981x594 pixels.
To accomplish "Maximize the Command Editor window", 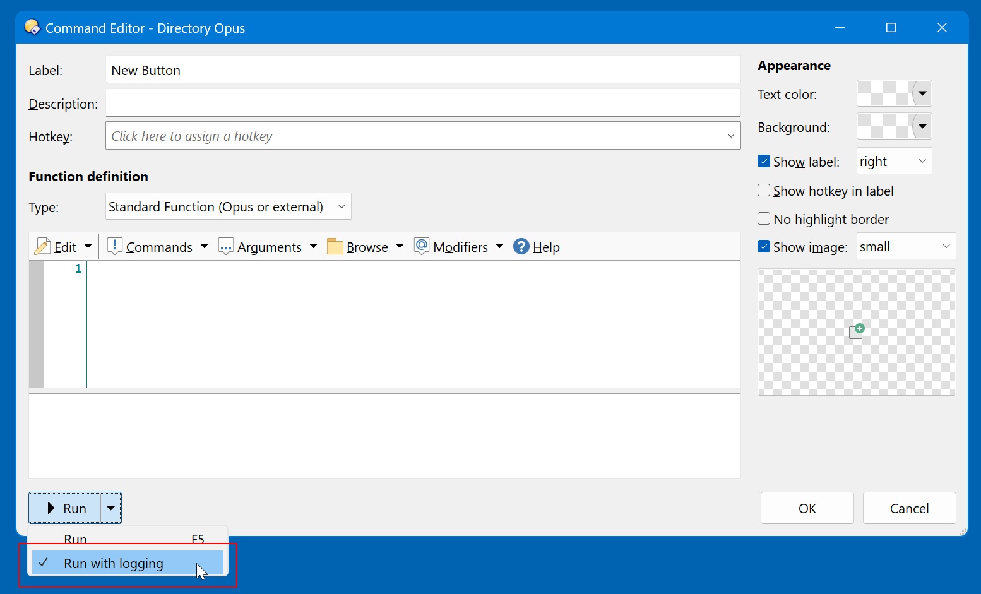I will tap(891, 27).
